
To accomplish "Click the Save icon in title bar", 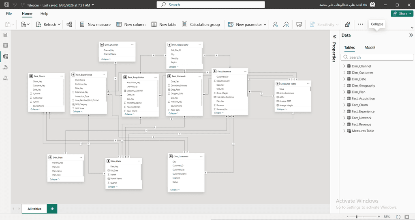I will (6, 5).
